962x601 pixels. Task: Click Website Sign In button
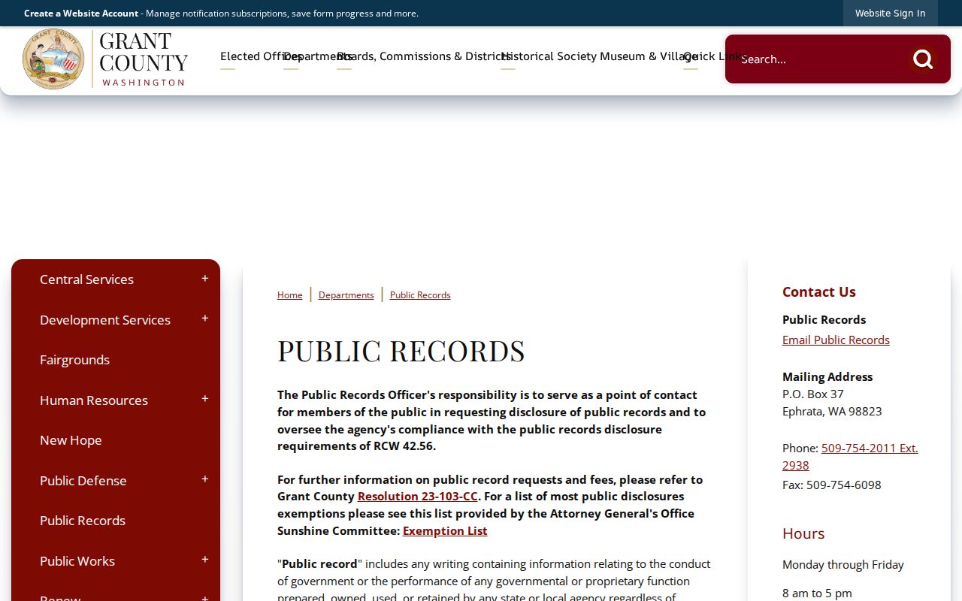coord(891,13)
